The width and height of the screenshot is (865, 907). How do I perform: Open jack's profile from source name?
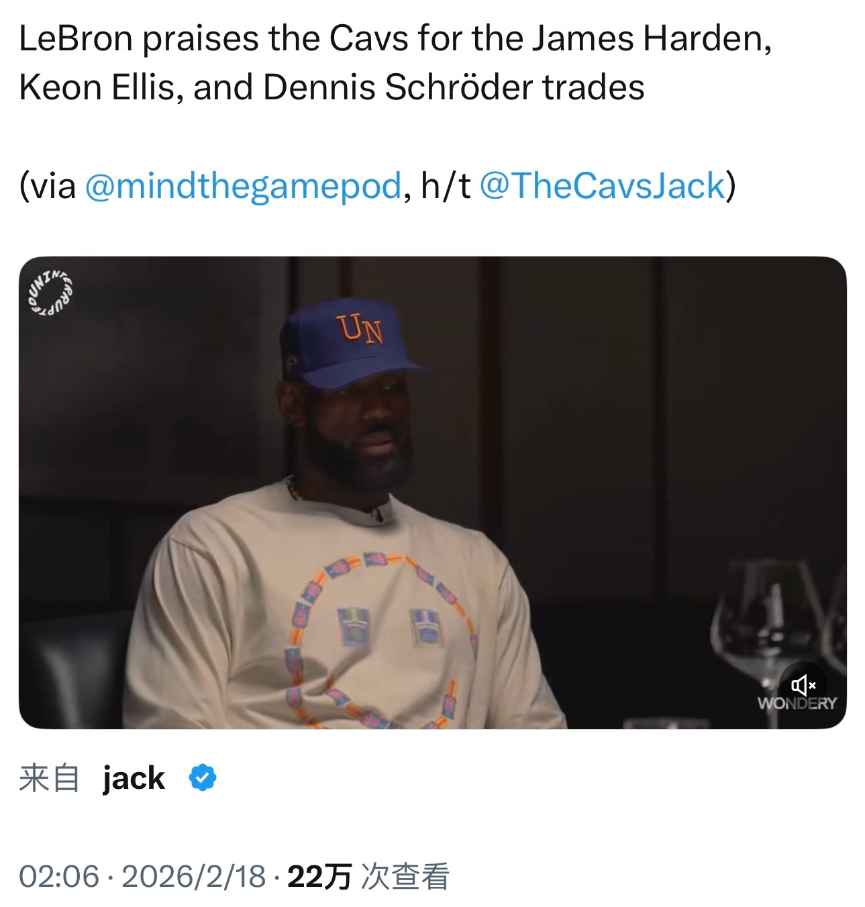[x=134, y=778]
